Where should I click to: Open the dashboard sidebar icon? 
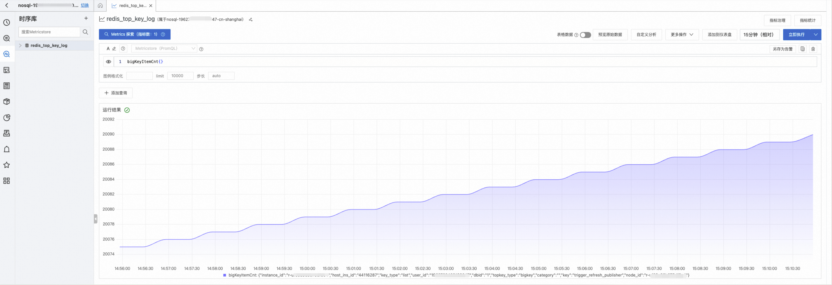(x=6, y=70)
